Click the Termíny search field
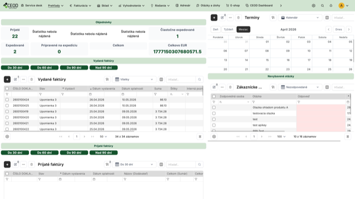The image size is (355, 199). 342,18
